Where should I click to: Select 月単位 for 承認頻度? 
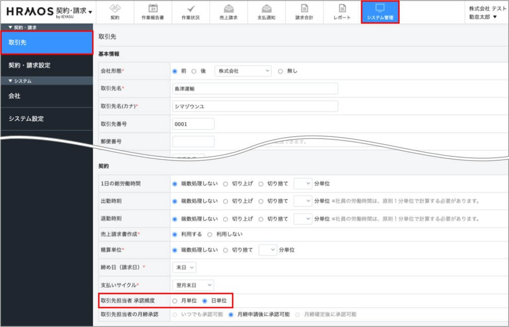click(174, 301)
